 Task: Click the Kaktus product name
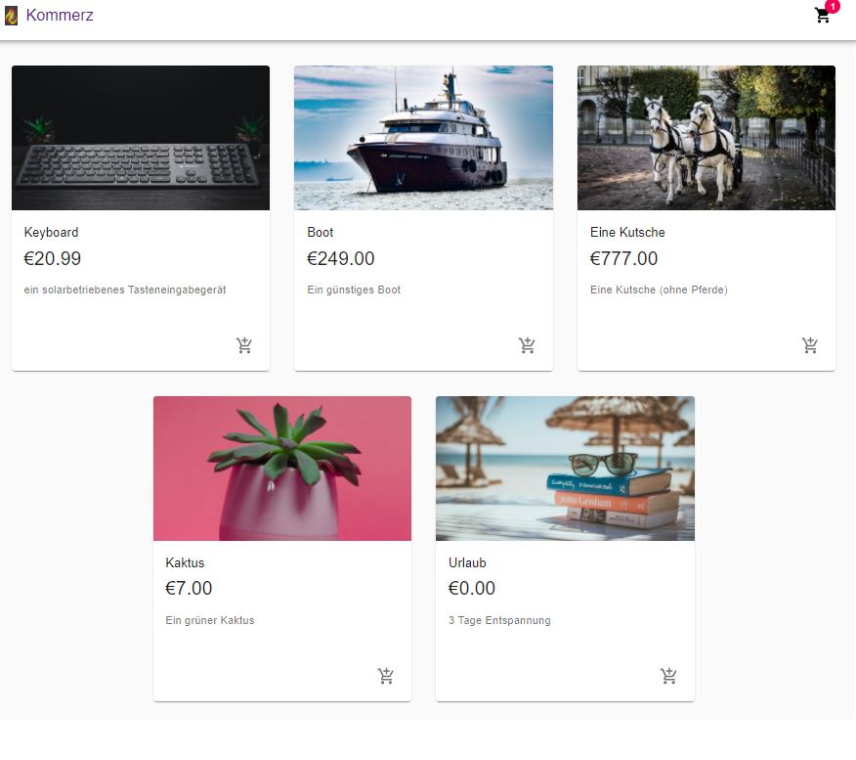(x=185, y=562)
